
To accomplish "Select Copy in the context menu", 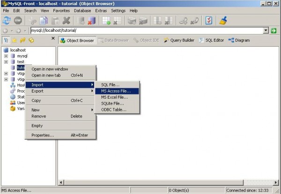I will (60, 101).
